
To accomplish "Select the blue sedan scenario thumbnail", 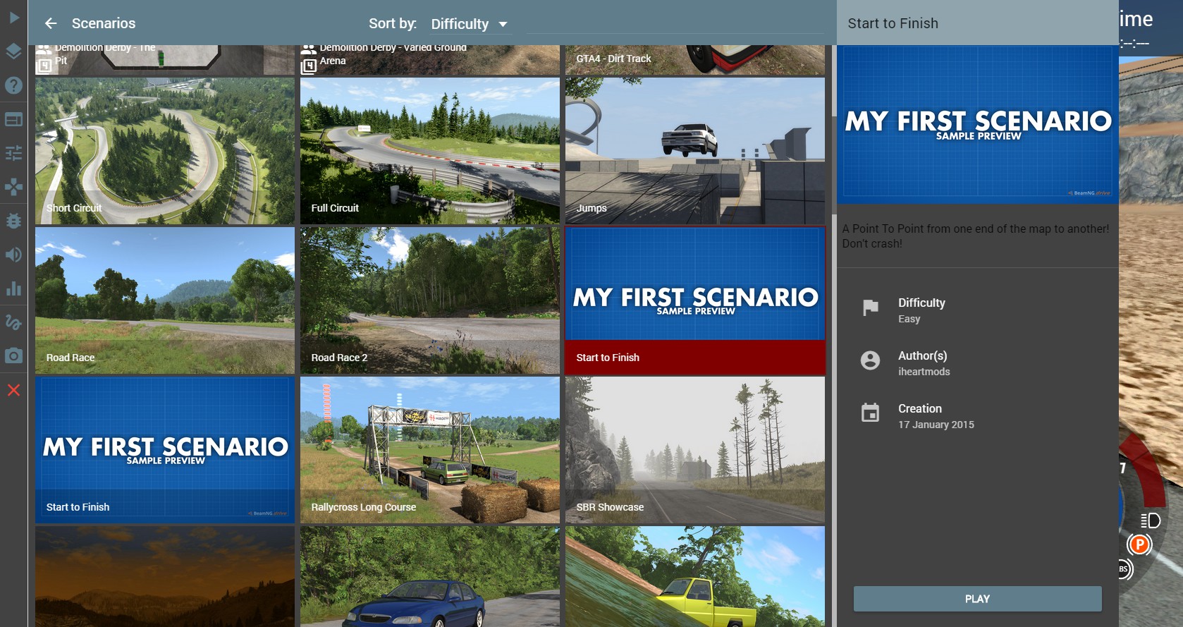I will [x=430, y=576].
